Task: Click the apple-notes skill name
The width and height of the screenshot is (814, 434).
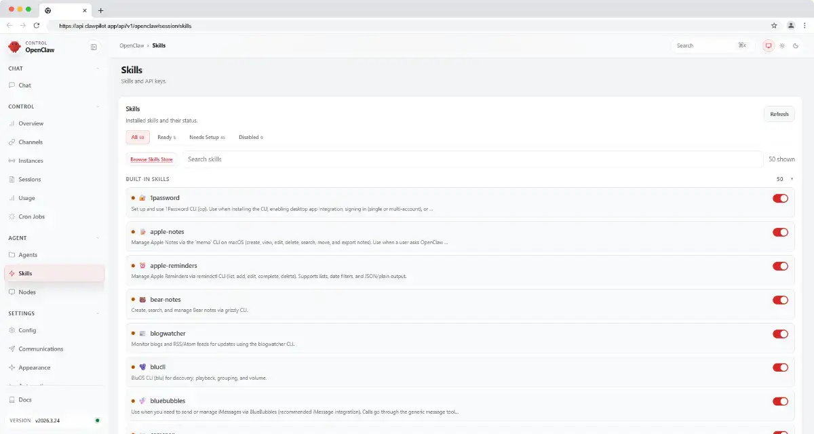Action: tap(167, 232)
